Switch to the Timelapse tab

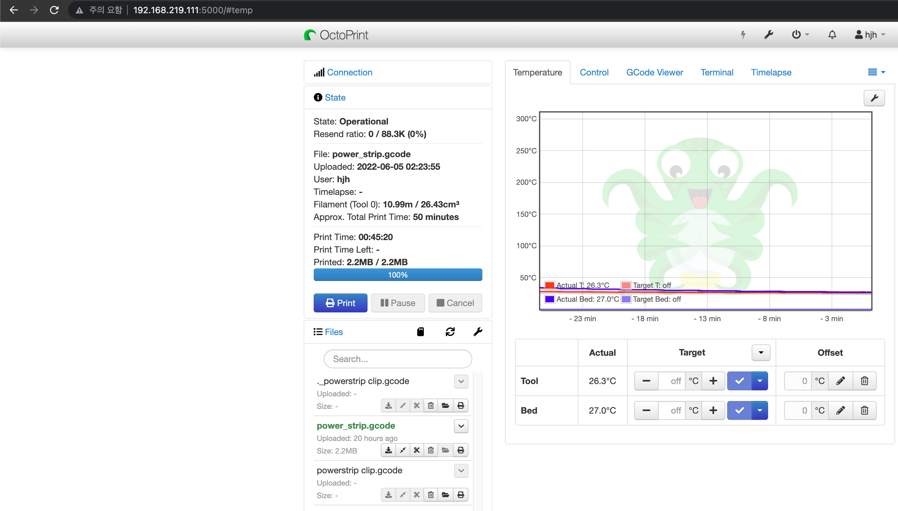point(771,72)
